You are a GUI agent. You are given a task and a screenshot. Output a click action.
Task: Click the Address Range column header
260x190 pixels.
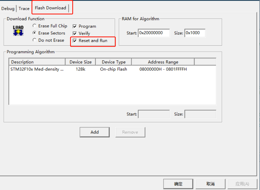163,62
